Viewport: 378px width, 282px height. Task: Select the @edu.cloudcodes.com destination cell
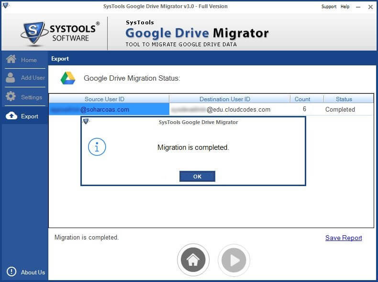pos(230,109)
